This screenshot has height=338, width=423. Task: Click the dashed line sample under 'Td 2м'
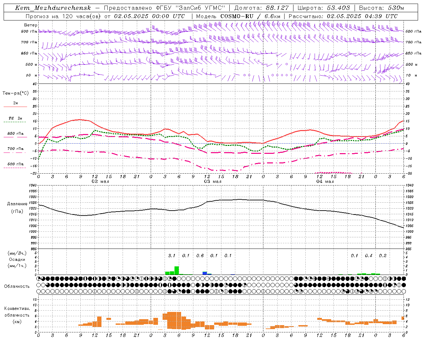pyautogui.click(x=15, y=122)
